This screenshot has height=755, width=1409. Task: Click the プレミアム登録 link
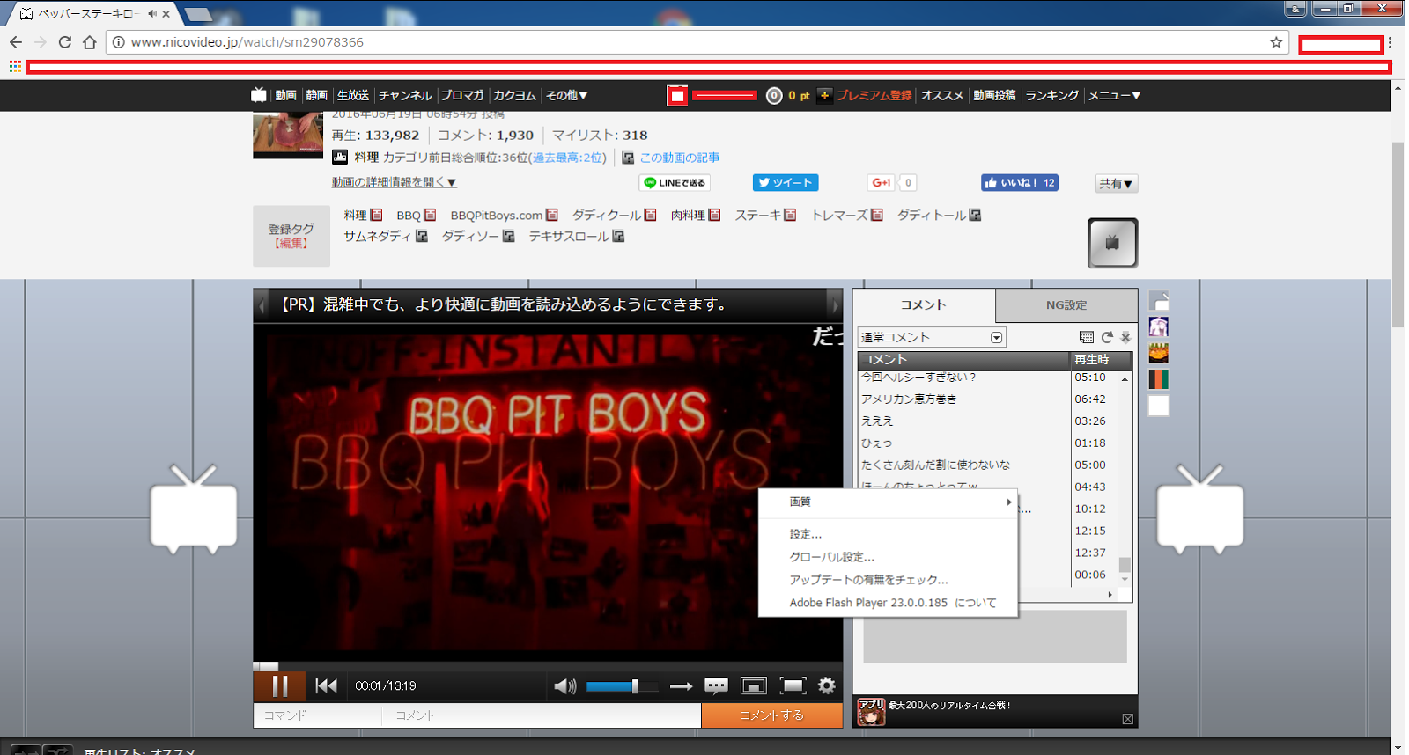[x=874, y=95]
